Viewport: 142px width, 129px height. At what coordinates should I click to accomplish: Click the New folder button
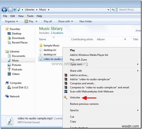click(86, 21)
